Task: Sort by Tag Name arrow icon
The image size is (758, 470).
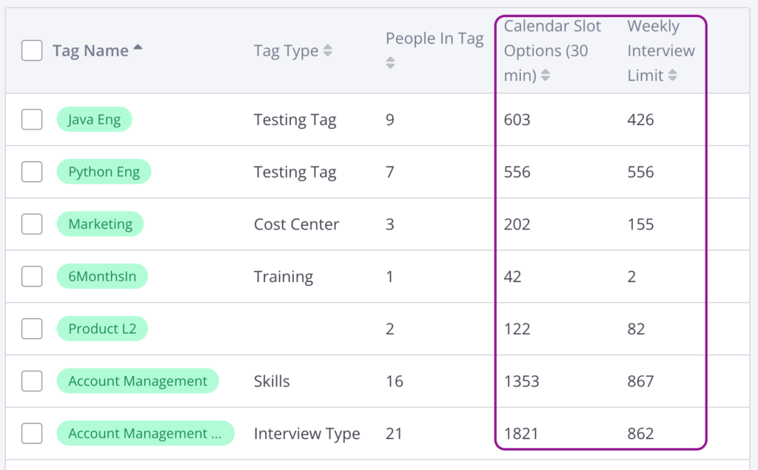Action: (138, 47)
